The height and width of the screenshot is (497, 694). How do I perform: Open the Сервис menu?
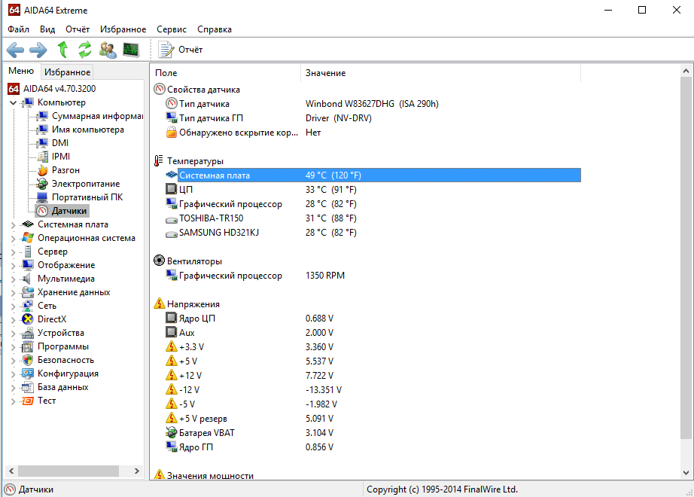(x=172, y=29)
